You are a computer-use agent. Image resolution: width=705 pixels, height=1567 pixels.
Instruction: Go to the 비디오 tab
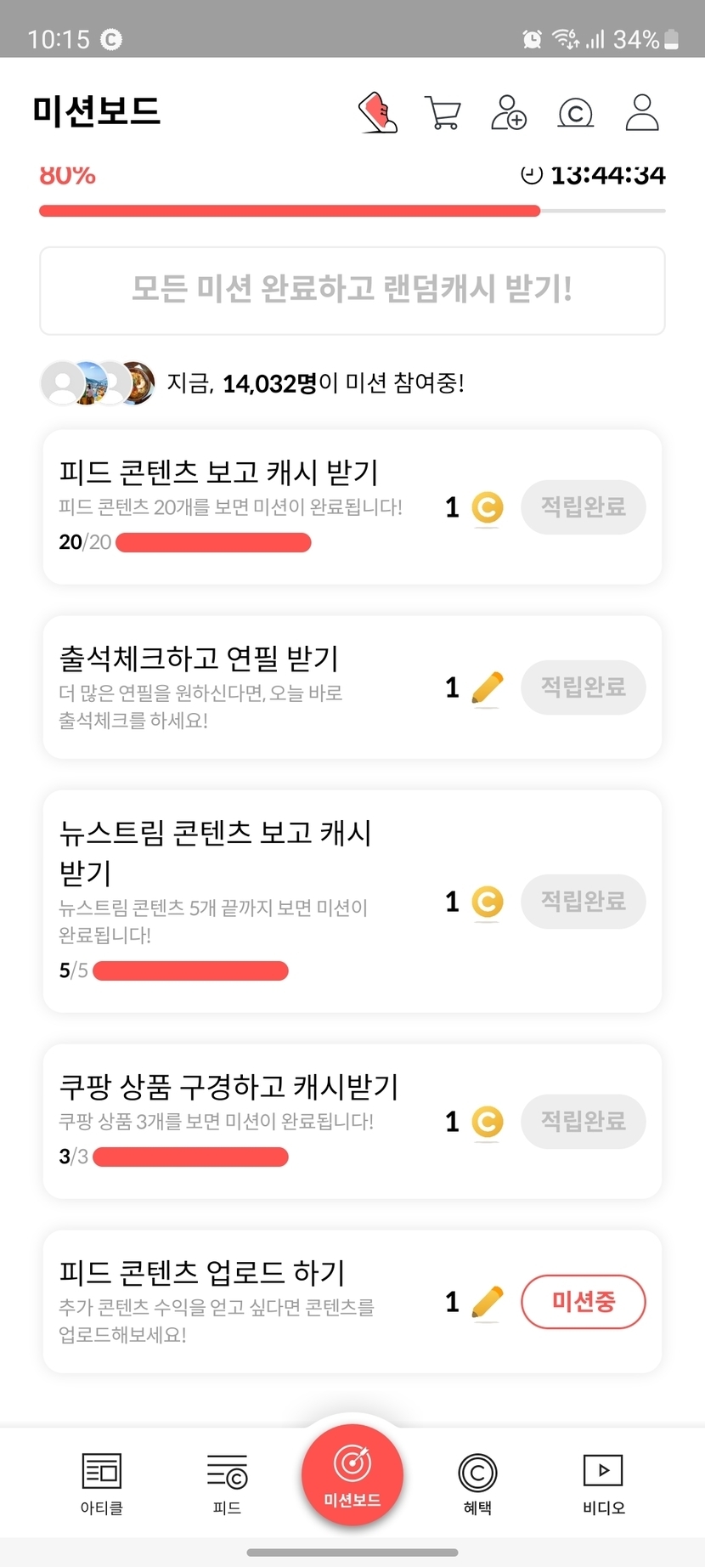(x=603, y=1483)
